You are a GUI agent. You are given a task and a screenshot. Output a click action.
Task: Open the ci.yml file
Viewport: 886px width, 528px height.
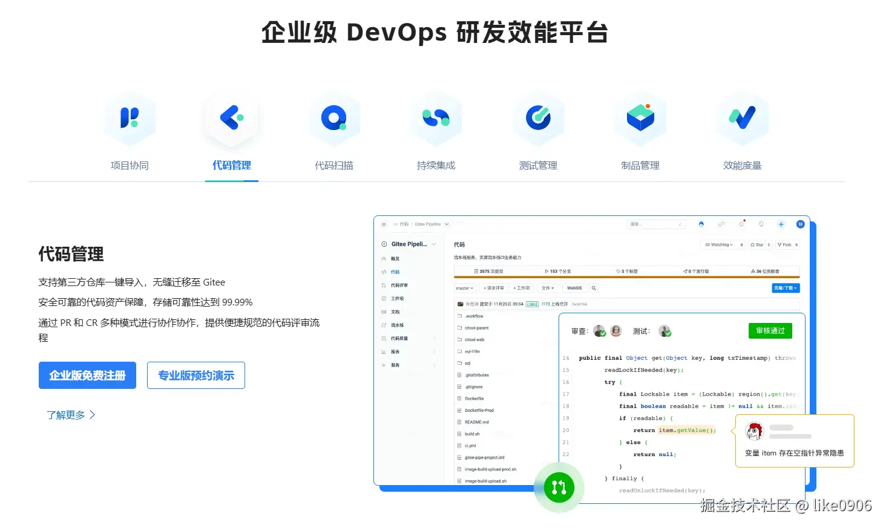coord(470,446)
